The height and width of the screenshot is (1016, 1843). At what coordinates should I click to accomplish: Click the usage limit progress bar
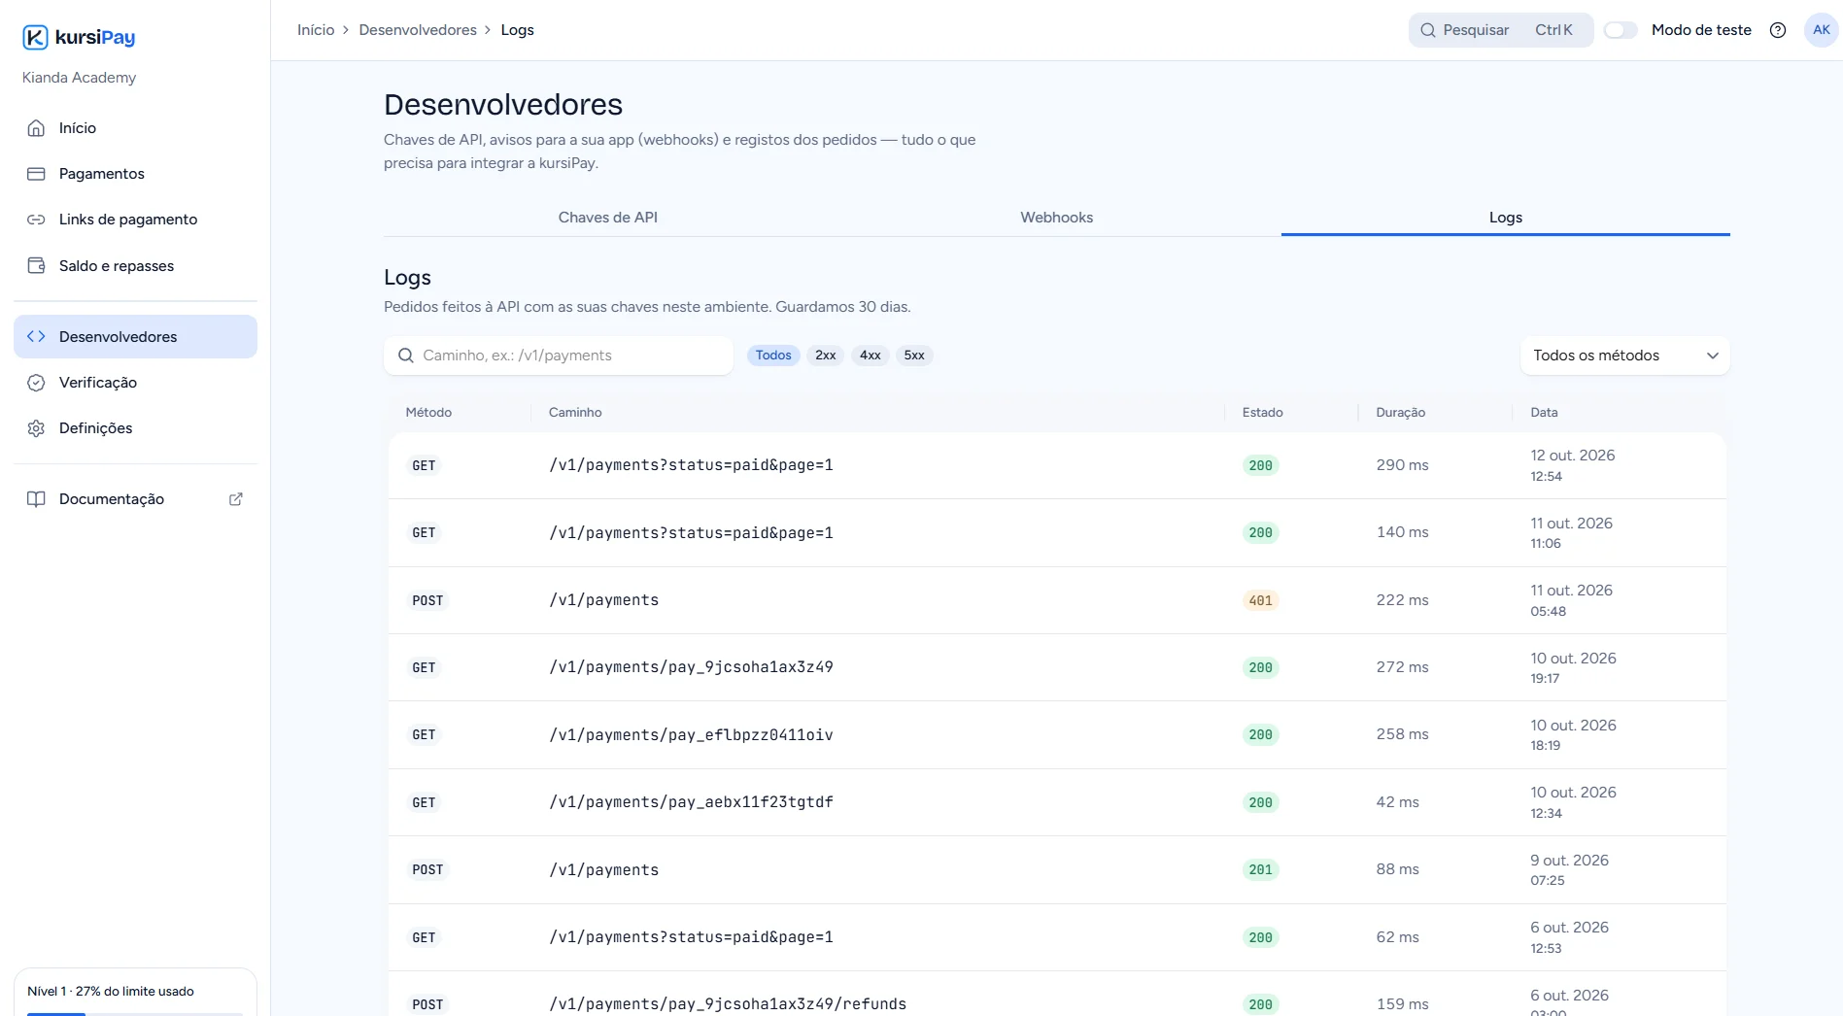pyautogui.click(x=135, y=1013)
